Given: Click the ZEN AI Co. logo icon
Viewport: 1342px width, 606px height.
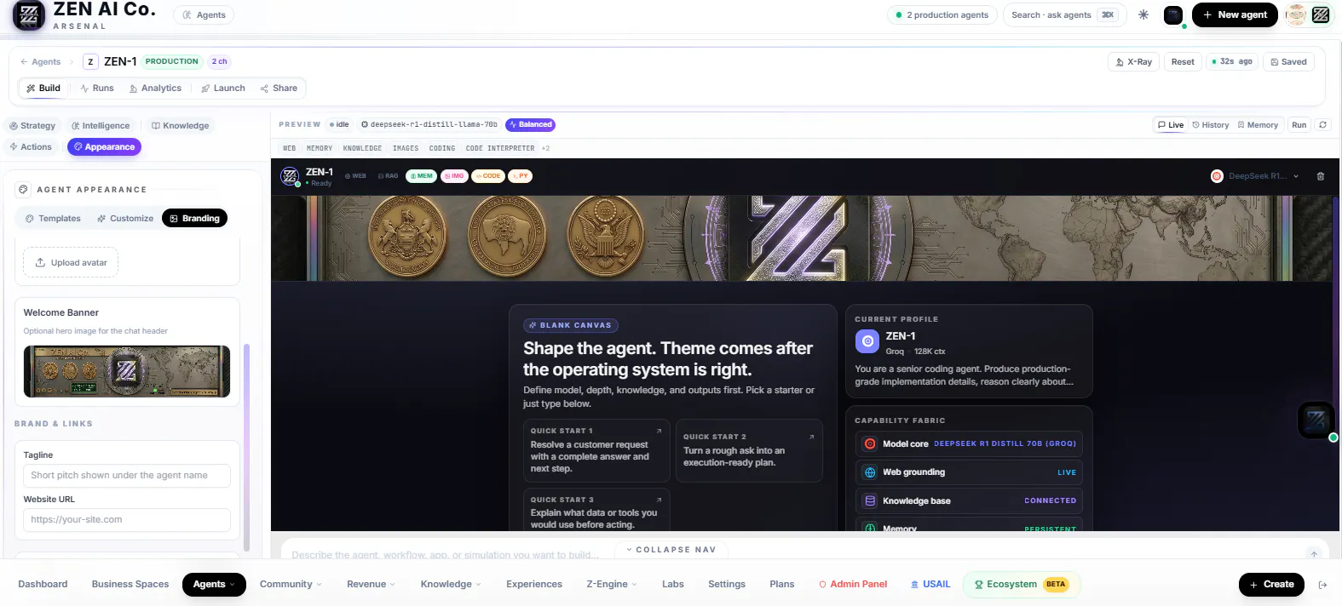Looking at the screenshot, I should pyautogui.click(x=29, y=14).
